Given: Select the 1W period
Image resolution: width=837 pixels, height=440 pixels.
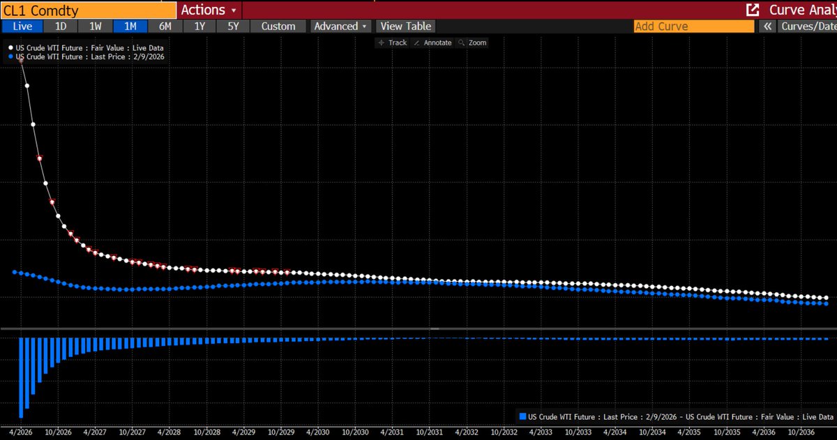Looking at the screenshot, I should pos(96,26).
